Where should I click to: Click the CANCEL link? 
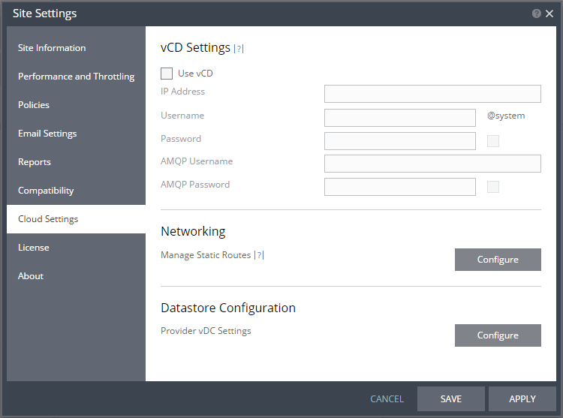tap(387, 399)
